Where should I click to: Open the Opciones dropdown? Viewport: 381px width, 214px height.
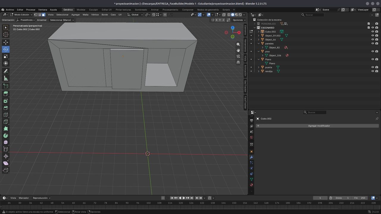pos(239,20)
